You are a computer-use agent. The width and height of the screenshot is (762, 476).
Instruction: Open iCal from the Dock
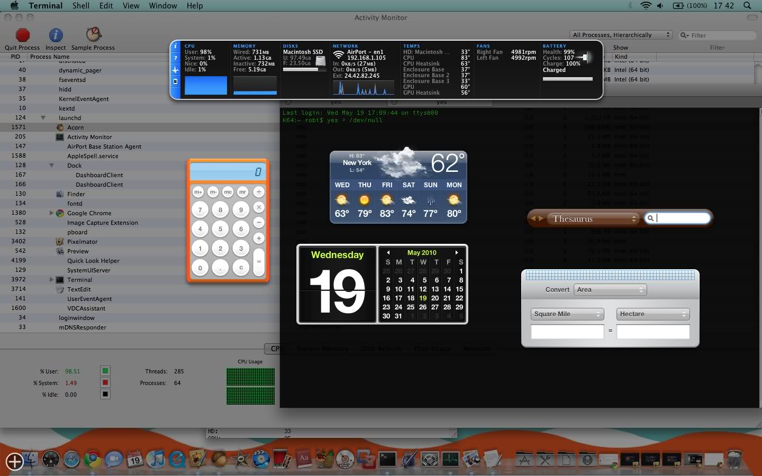click(134, 459)
